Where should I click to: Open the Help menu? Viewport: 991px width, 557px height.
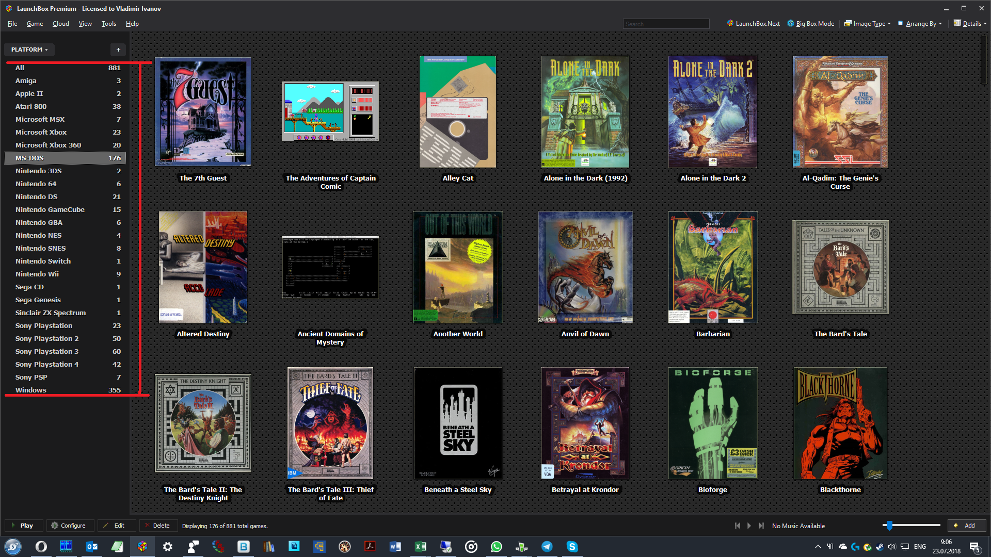(x=132, y=24)
